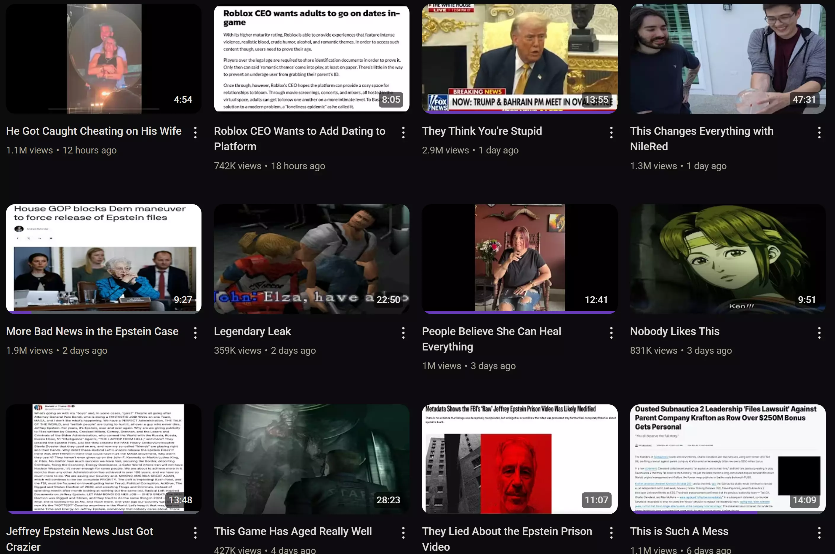
Task: Click title 'This Changes Everything with NileRed'
Action: click(702, 139)
